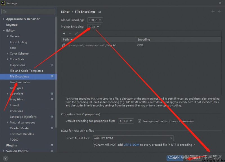Open Live Templates page
Screen dimensions: 225x162
[20, 82]
